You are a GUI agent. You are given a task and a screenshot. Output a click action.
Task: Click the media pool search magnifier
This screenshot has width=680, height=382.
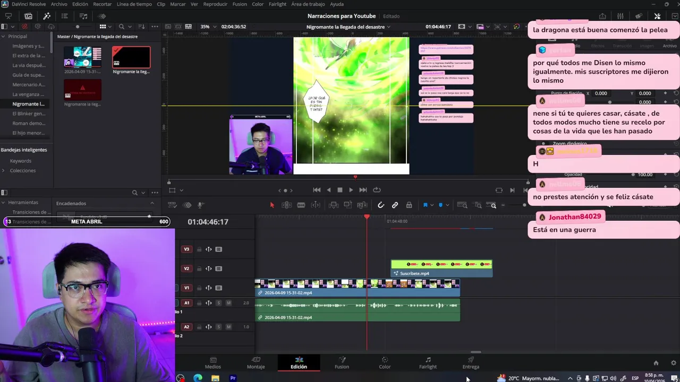click(122, 27)
